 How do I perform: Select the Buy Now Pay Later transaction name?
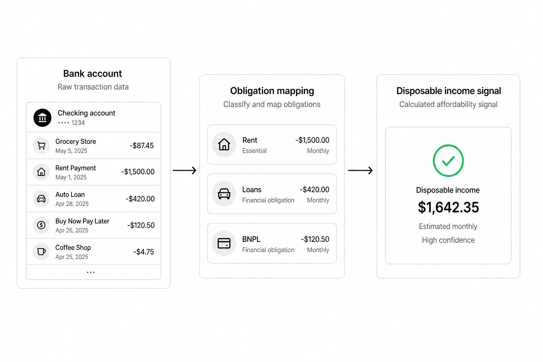82,221
